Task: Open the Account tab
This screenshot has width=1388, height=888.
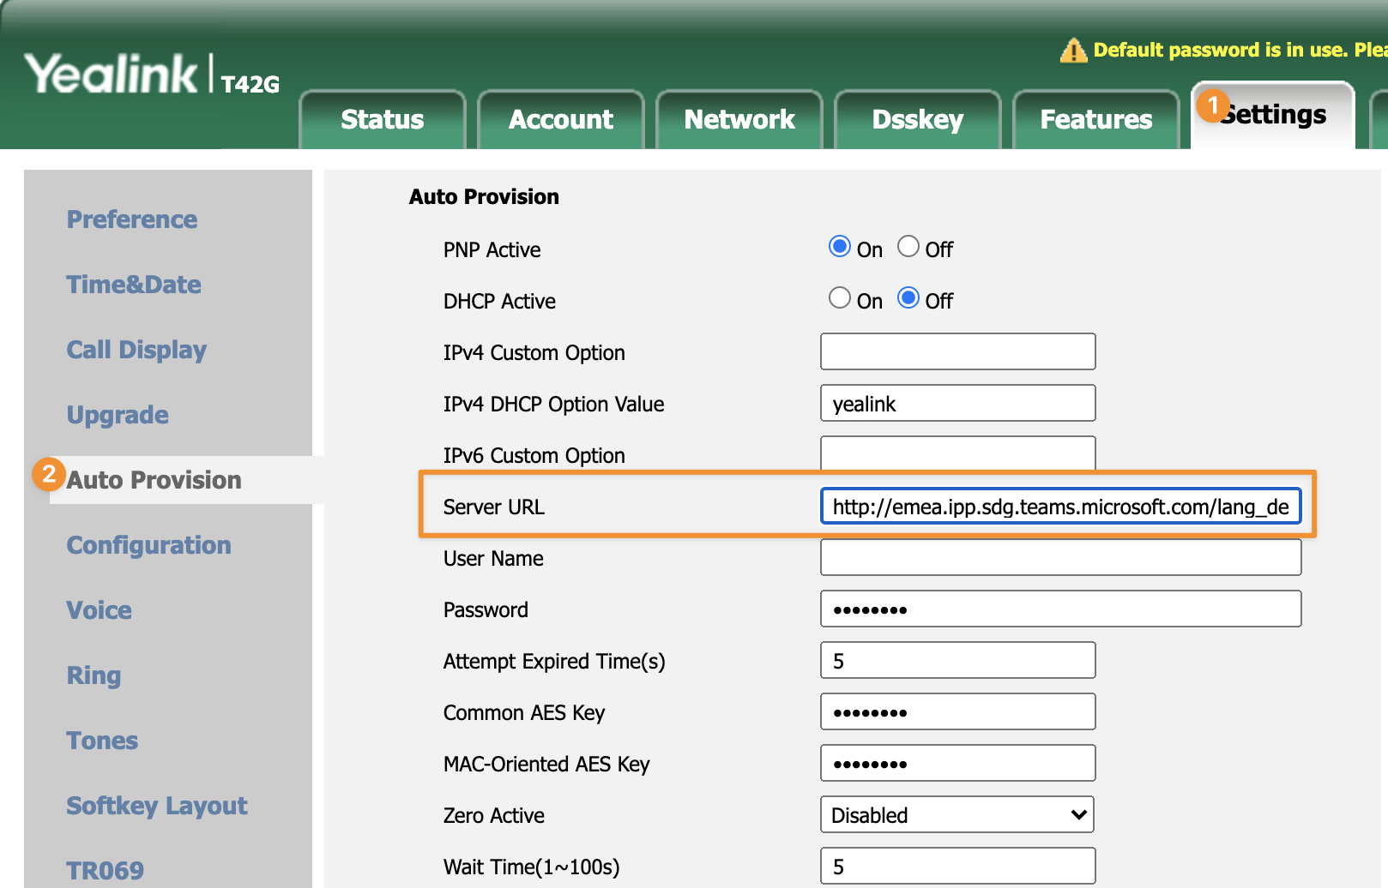Action: click(x=561, y=120)
